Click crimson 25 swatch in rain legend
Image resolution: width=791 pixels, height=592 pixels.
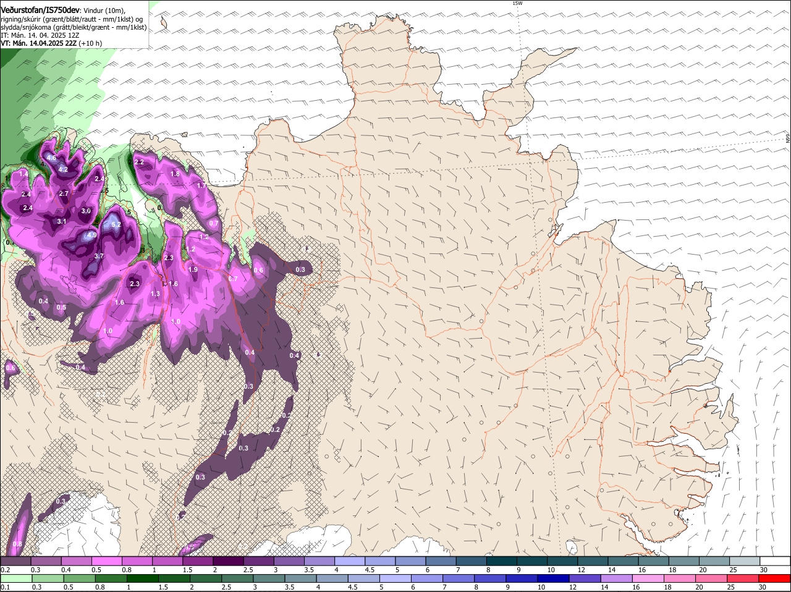[742, 578]
